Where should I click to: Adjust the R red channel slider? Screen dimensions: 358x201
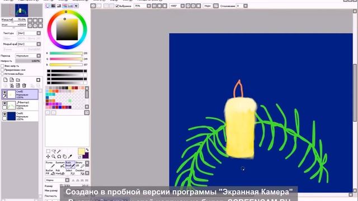point(66,54)
